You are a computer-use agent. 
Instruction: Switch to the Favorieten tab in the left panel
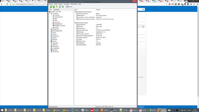[x=56, y=10]
